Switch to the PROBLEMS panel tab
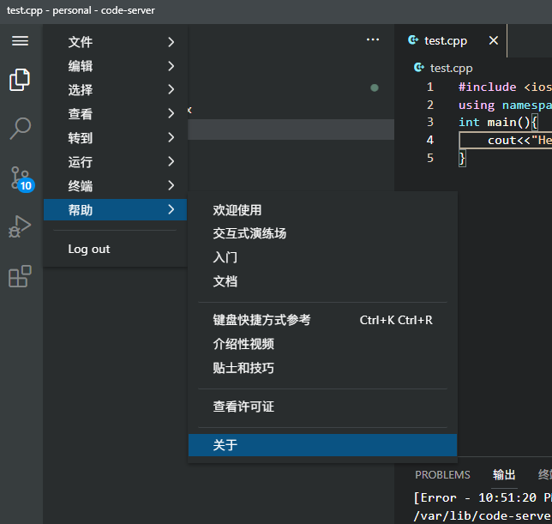The height and width of the screenshot is (524, 552). click(x=442, y=474)
